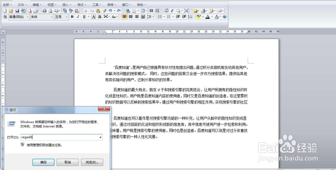336x170 pixels.
Task: Open the Help question mark icon
Action: pos(224,17)
